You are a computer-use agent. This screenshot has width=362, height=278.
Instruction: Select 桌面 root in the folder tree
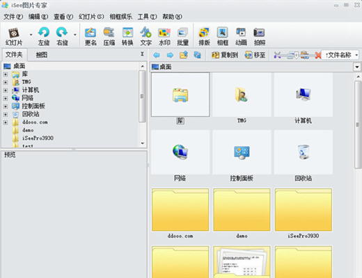pyautogui.click(x=19, y=66)
